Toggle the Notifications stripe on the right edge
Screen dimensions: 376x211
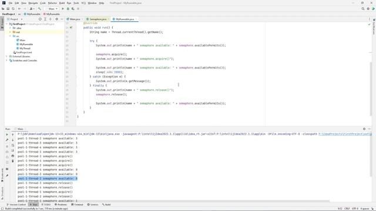(374, 26)
